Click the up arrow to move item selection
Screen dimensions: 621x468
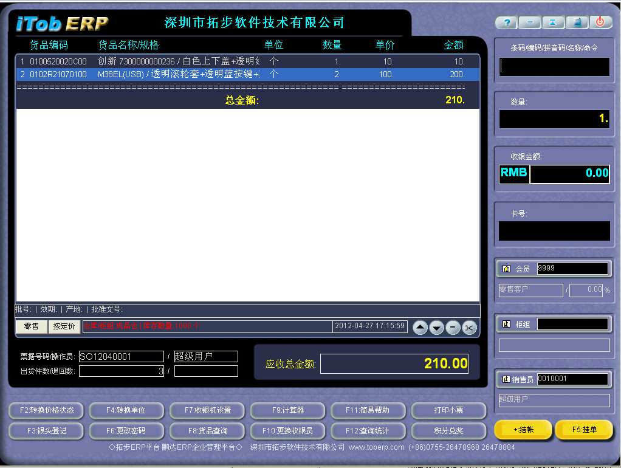click(420, 328)
